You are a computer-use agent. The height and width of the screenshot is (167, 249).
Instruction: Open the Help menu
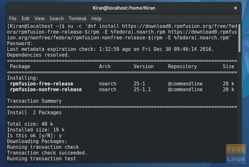96,19
